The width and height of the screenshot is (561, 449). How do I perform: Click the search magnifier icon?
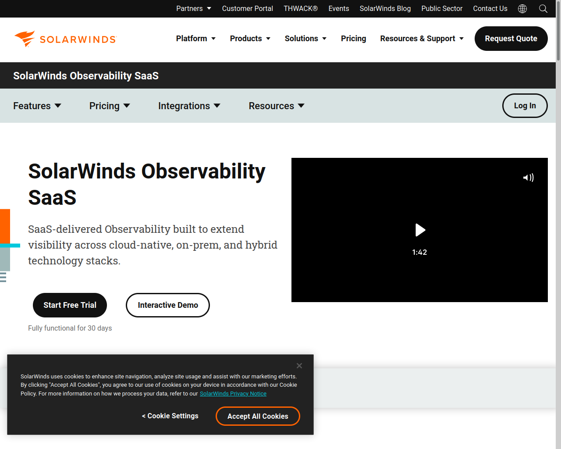pos(543,9)
